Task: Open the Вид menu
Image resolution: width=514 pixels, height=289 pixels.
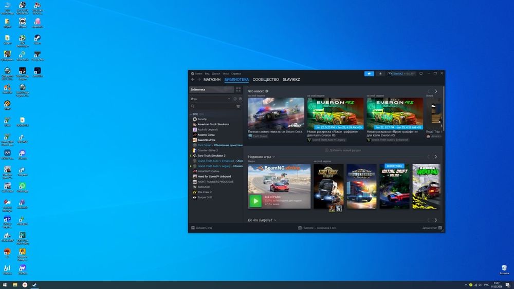Action: [207, 73]
